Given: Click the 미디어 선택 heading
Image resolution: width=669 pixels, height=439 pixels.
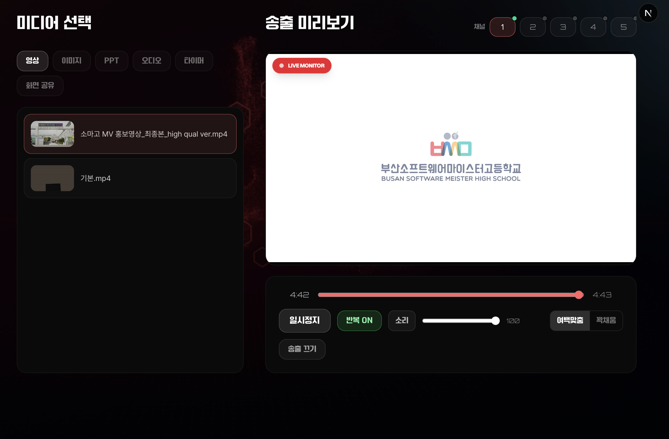Looking at the screenshot, I should tap(54, 22).
